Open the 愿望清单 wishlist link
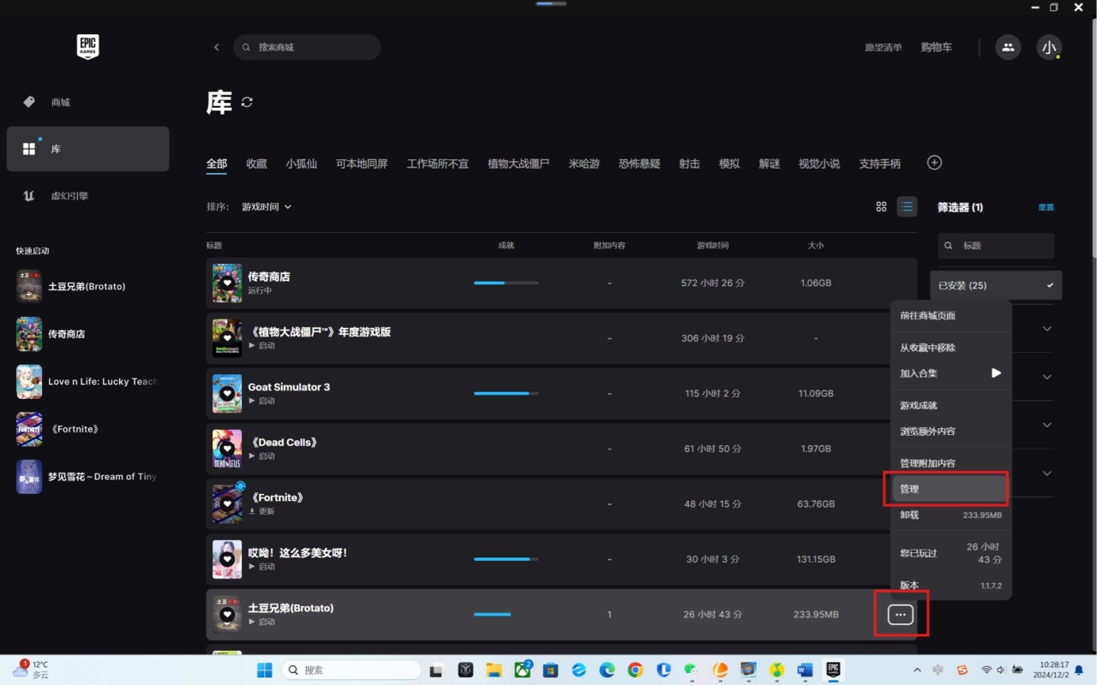This screenshot has width=1097, height=685. 883,47
